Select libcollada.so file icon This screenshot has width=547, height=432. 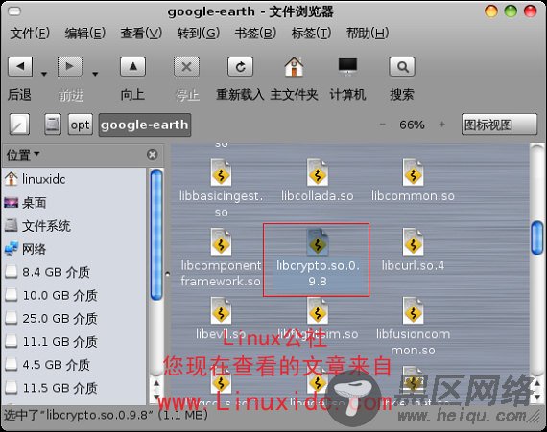pos(317,172)
